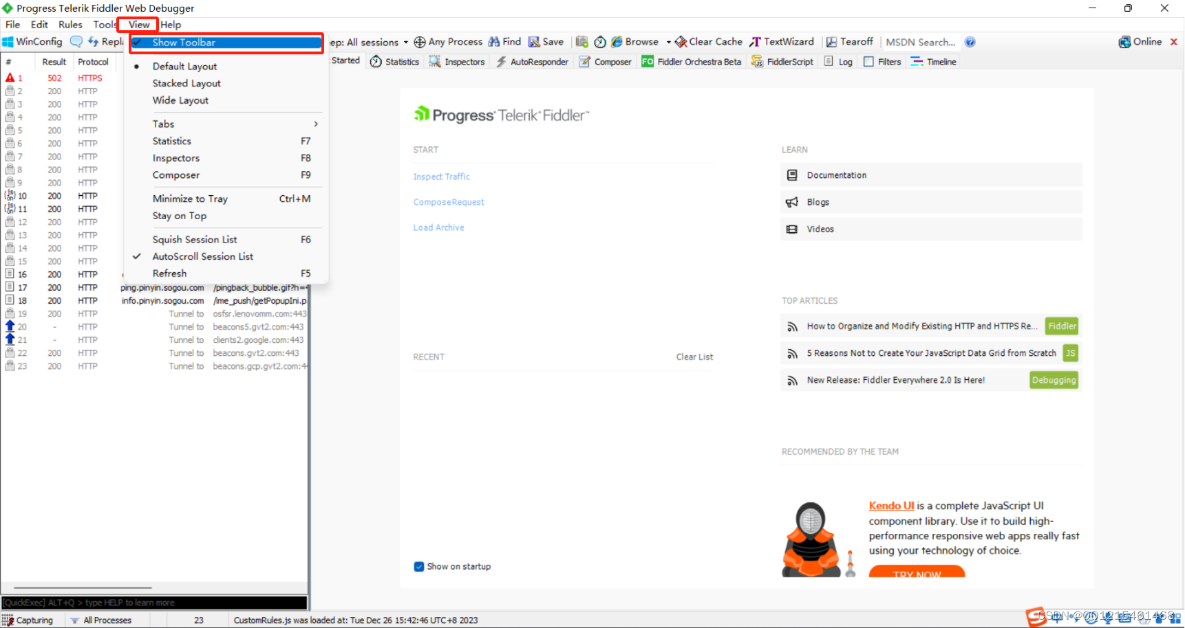Click the Any Process target icon

click(x=419, y=42)
